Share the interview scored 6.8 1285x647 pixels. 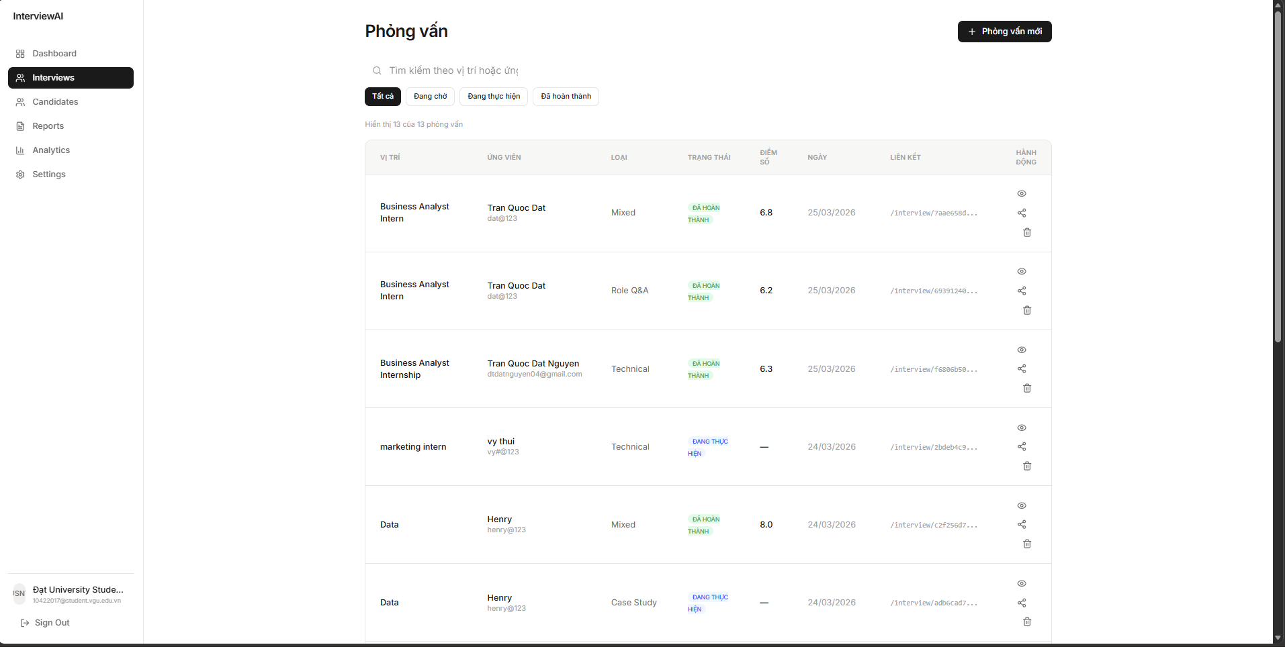tap(1022, 213)
